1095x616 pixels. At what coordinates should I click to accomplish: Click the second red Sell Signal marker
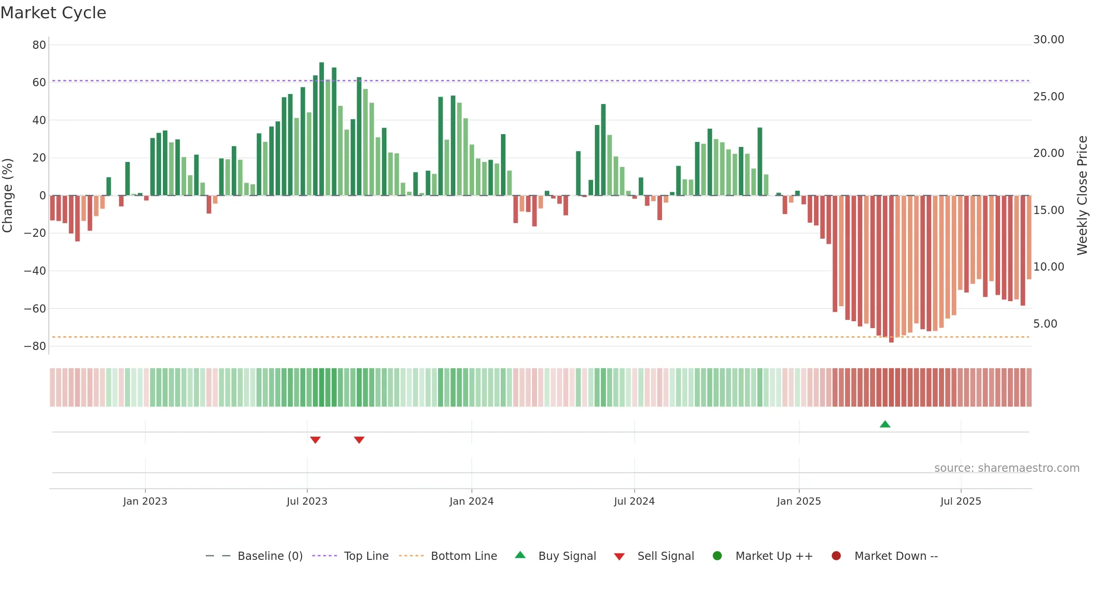point(359,440)
